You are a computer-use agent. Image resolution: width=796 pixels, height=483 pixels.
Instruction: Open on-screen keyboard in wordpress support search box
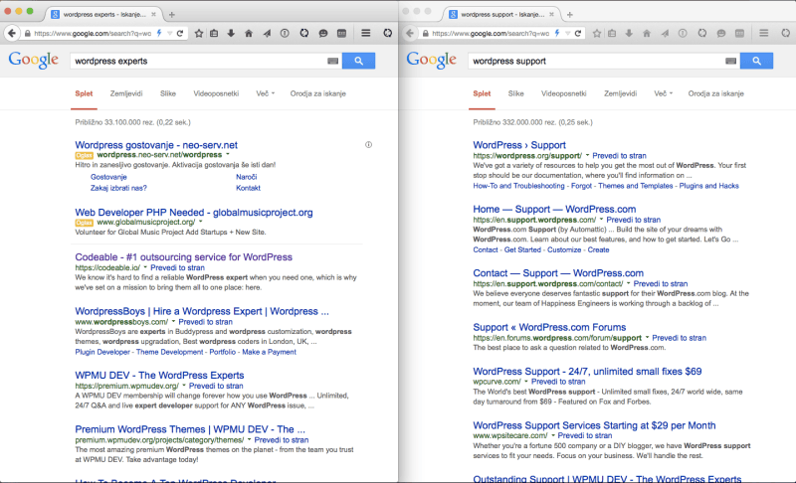click(x=730, y=61)
